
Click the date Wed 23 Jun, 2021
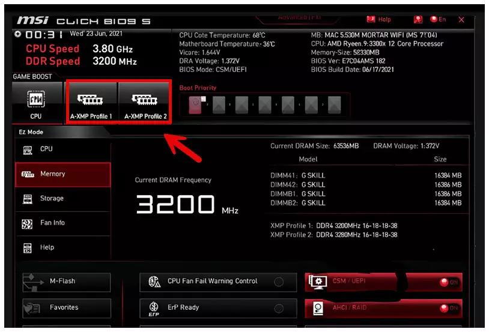[x=96, y=34]
